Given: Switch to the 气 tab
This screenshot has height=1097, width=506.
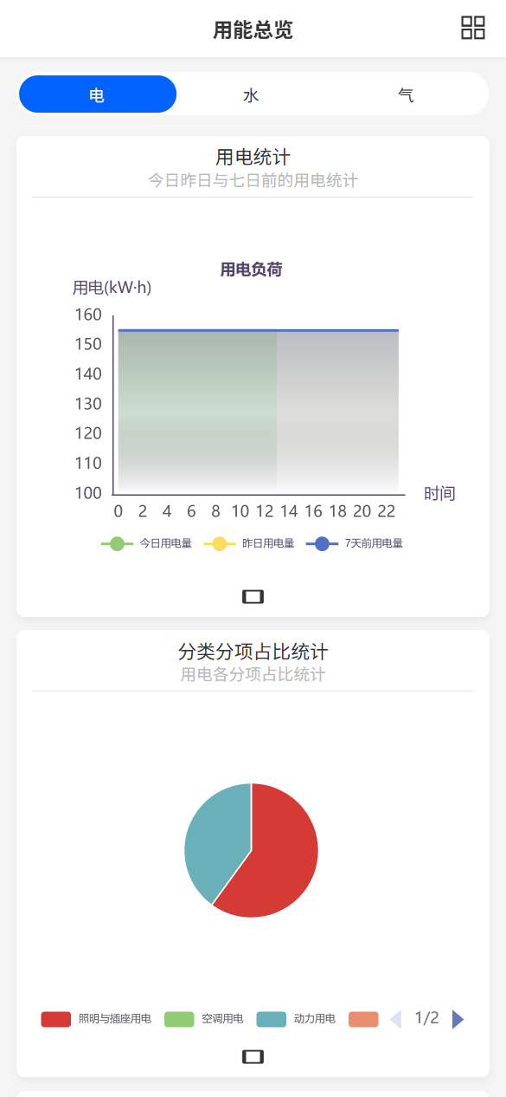Looking at the screenshot, I should point(406,95).
